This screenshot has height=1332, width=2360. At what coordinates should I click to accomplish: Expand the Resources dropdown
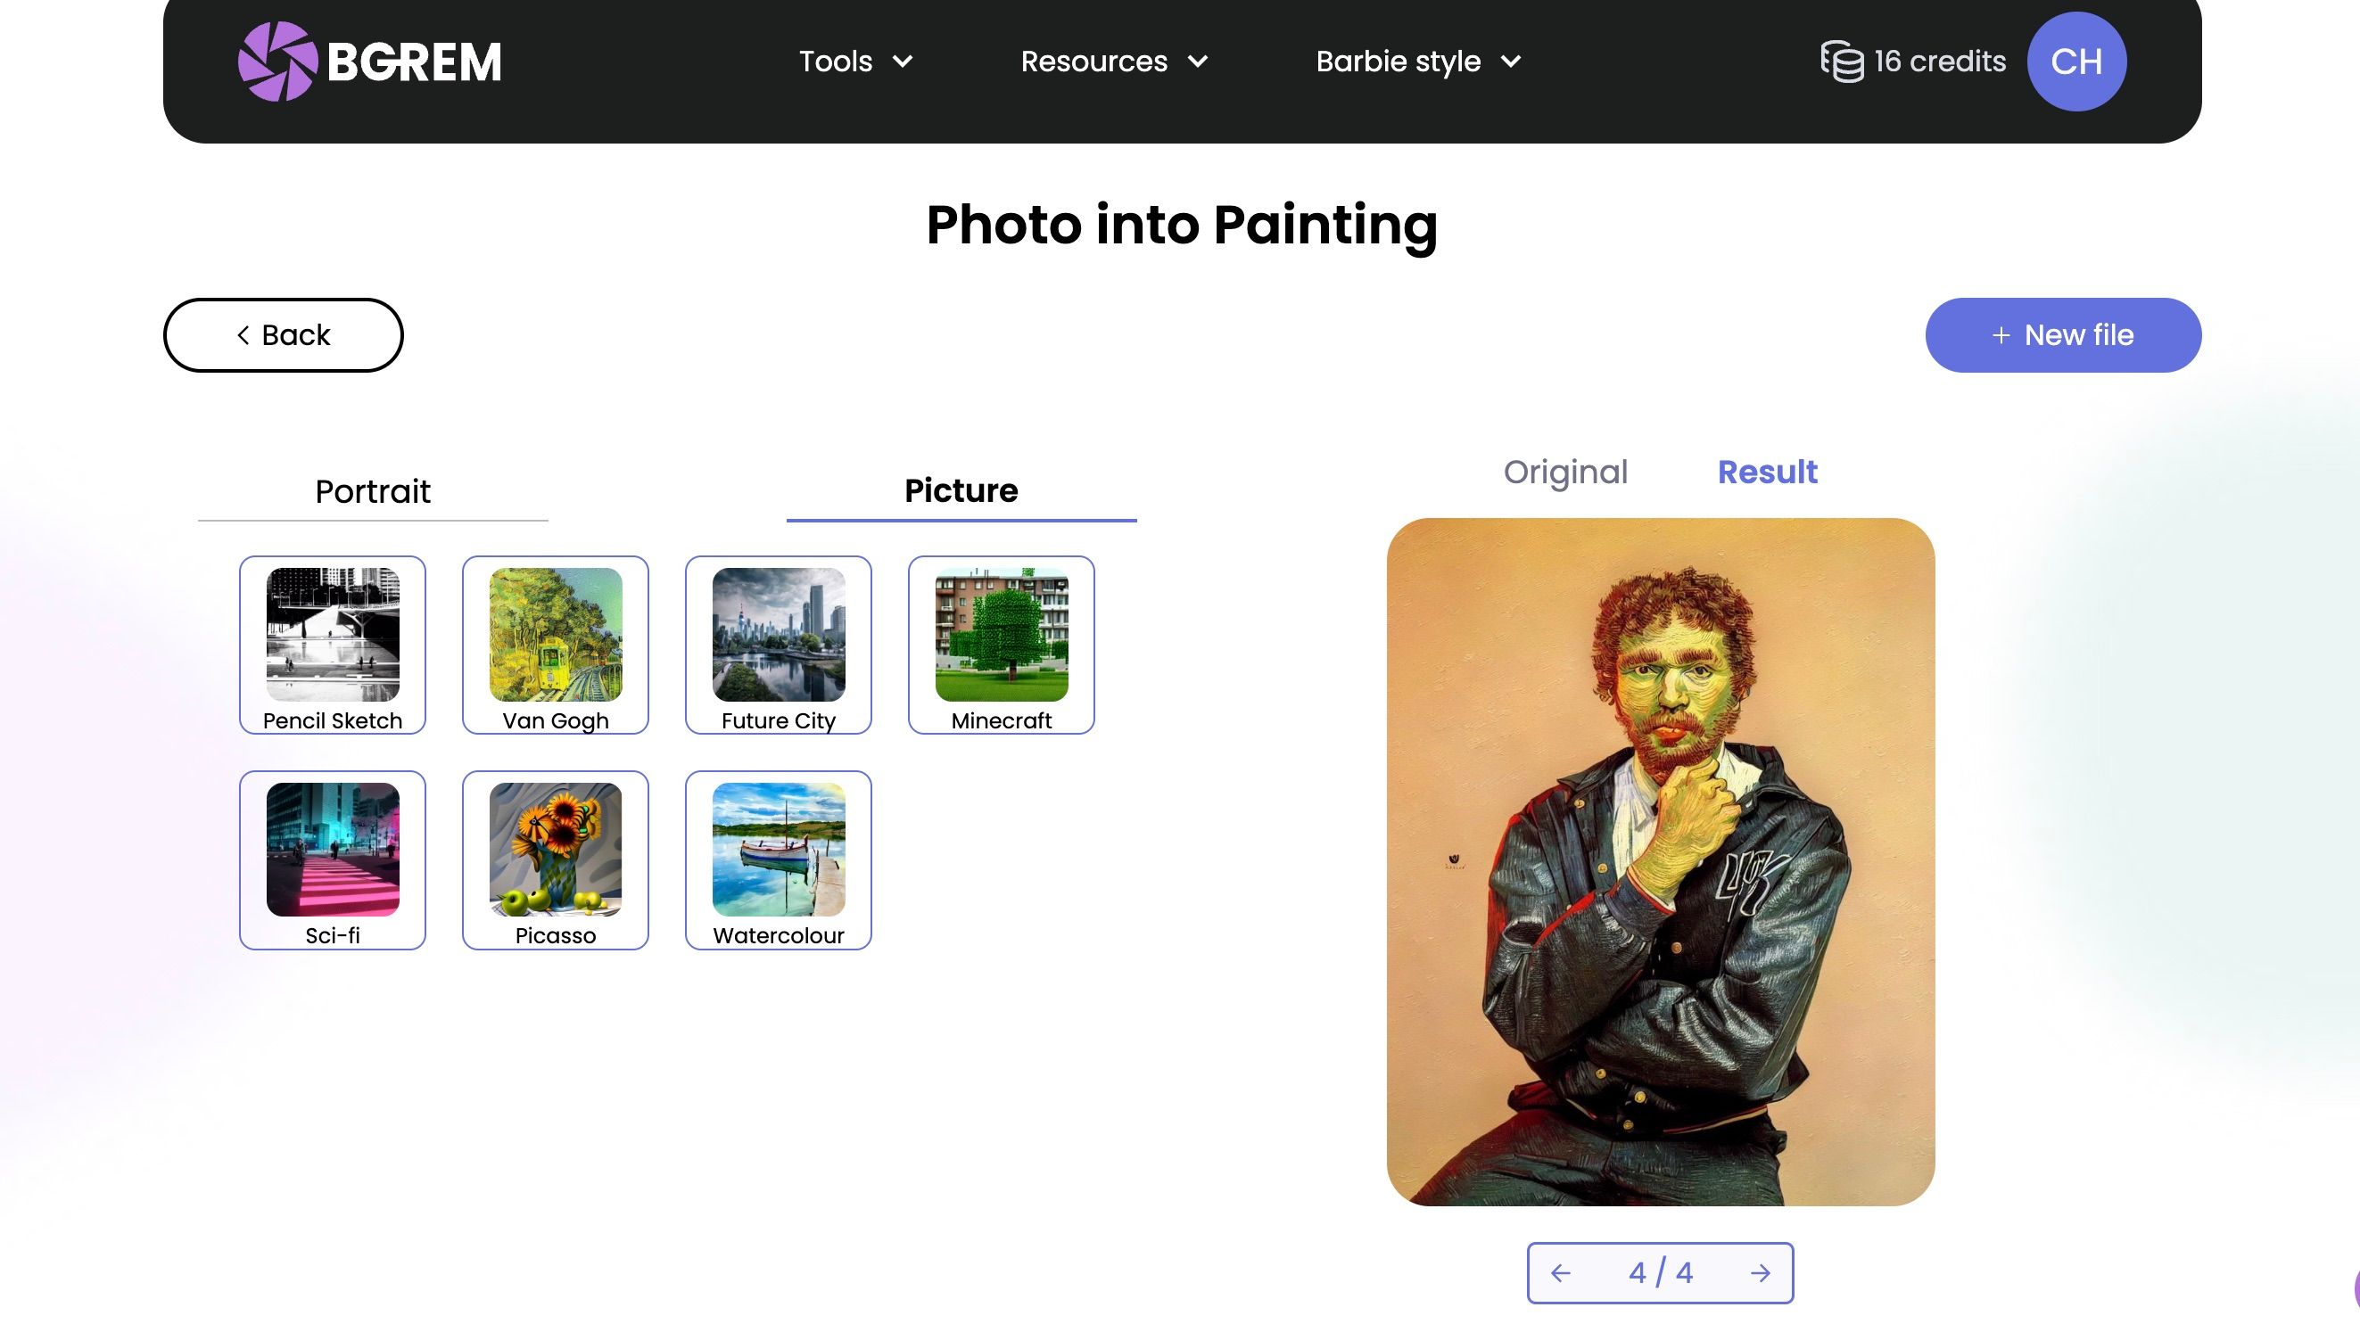click(x=1115, y=62)
